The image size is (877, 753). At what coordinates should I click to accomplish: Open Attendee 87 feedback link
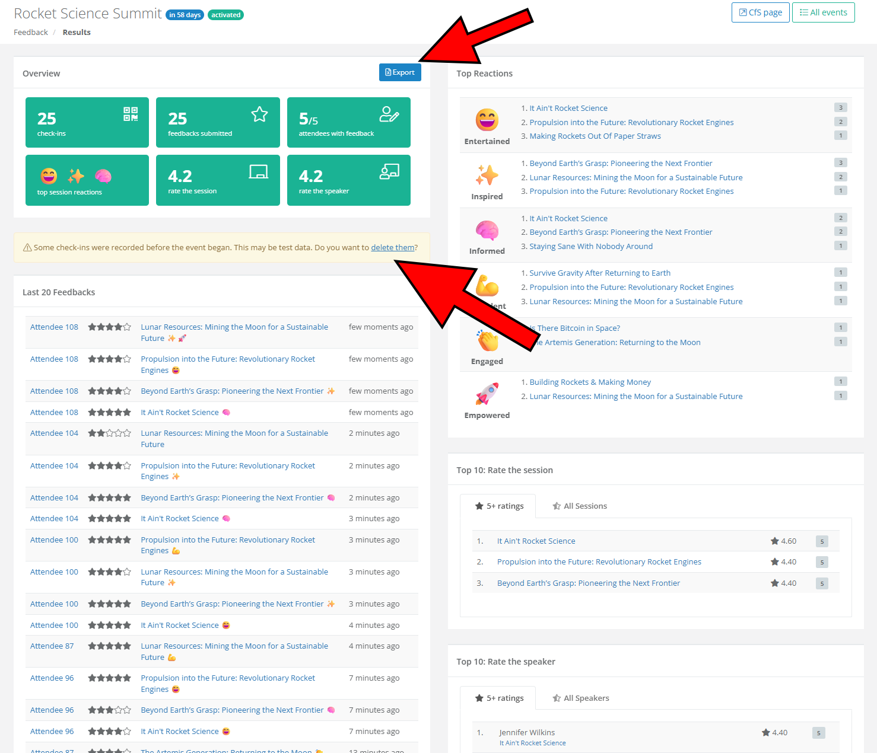pos(52,646)
